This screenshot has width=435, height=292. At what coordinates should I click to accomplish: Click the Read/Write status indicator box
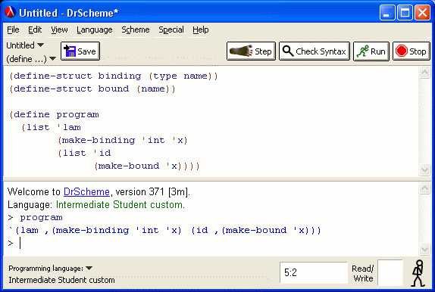[x=390, y=272]
